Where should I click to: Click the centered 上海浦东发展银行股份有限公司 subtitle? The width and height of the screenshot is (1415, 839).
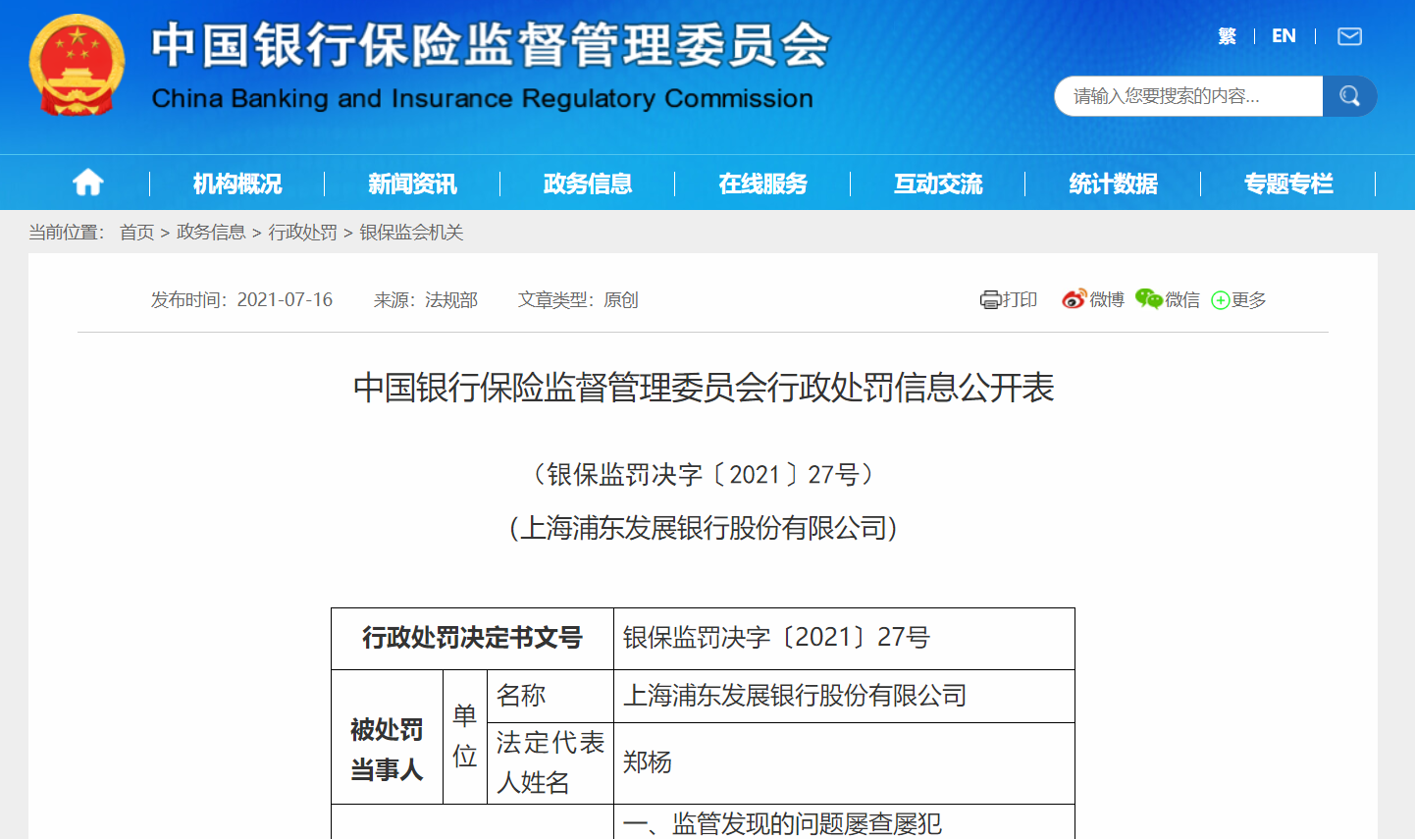point(704,528)
